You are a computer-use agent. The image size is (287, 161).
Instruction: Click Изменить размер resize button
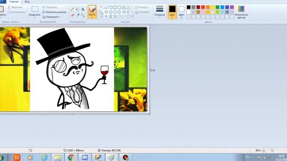tap(54, 12)
